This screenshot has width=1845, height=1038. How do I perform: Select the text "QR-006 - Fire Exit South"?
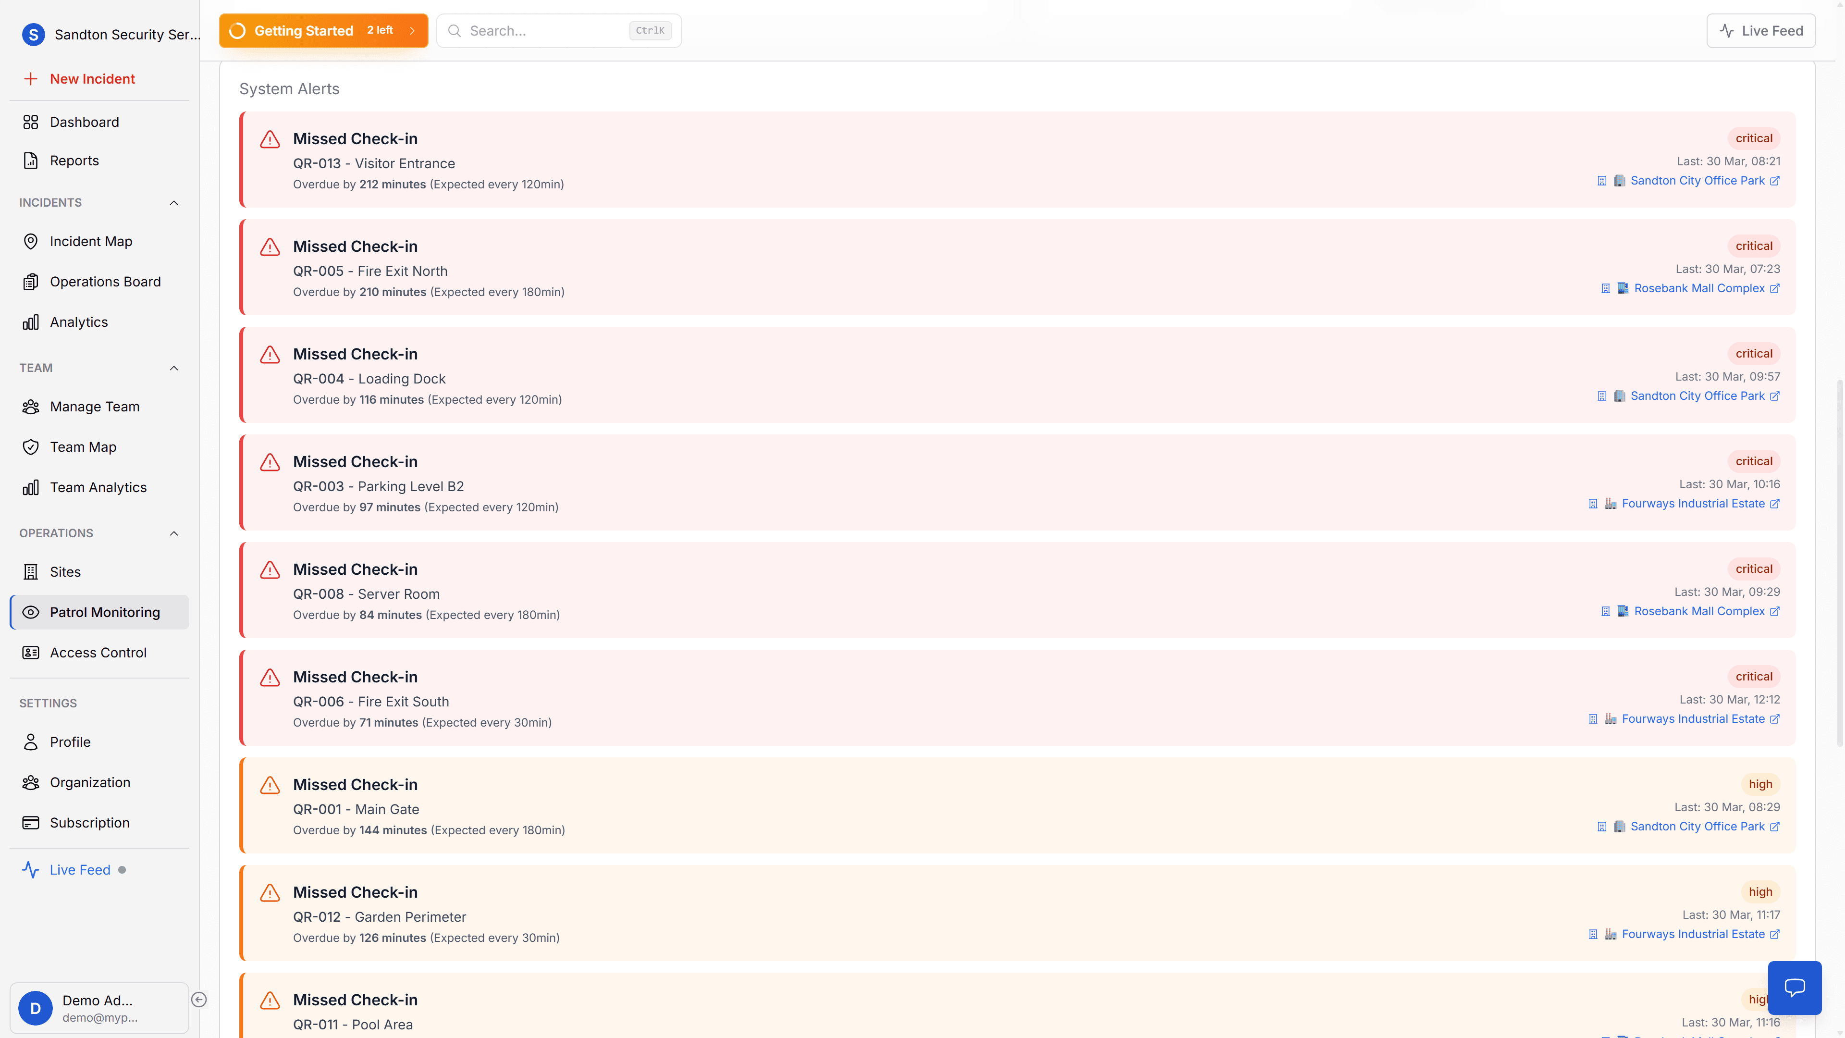(x=371, y=701)
